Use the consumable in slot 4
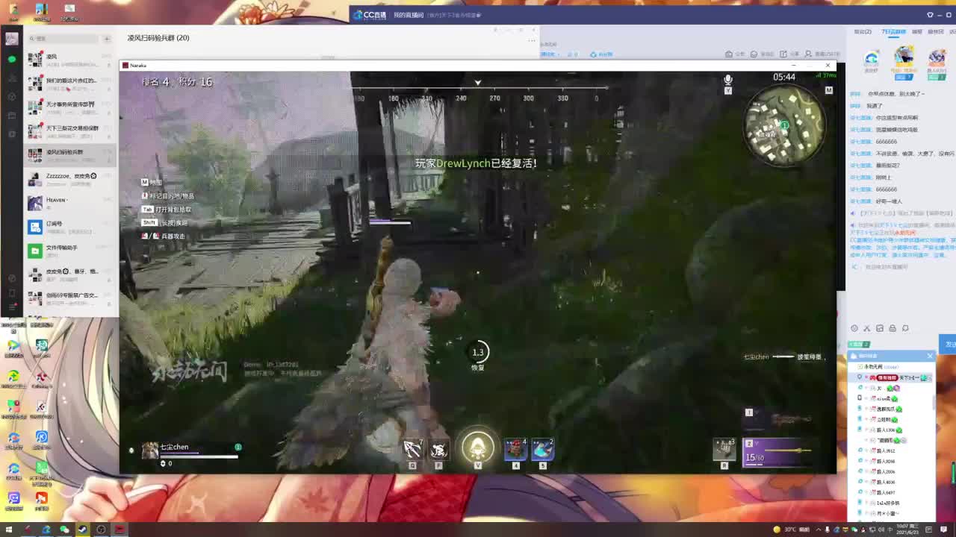The height and width of the screenshot is (537, 956). [x=515, y=449]
